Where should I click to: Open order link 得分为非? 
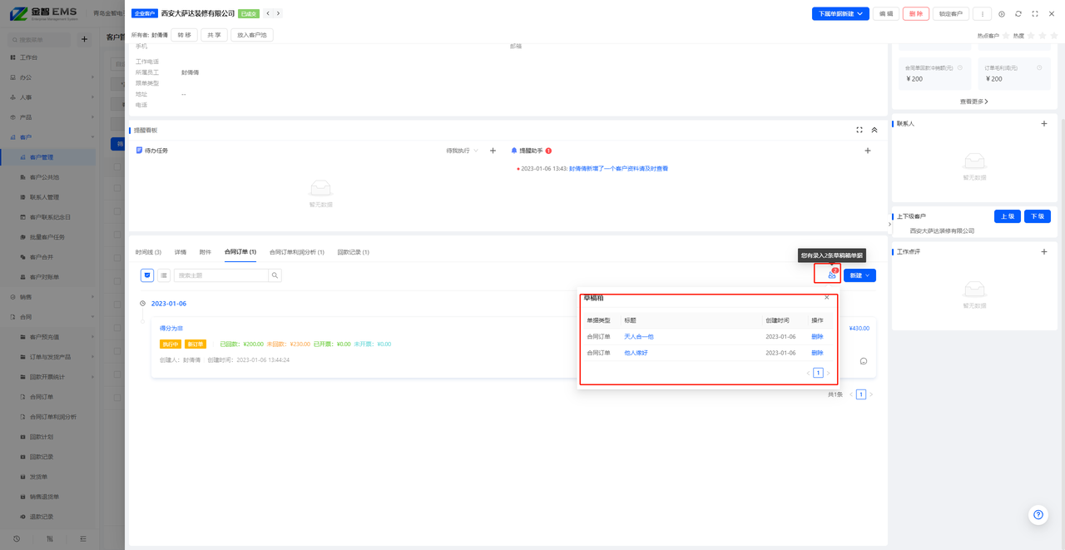(171, 329)
